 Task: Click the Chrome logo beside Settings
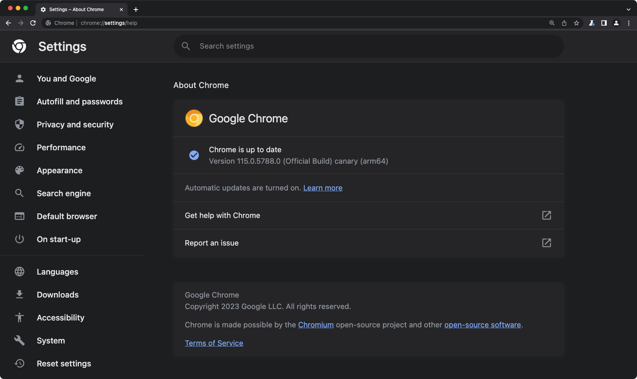tap(19, 46)
